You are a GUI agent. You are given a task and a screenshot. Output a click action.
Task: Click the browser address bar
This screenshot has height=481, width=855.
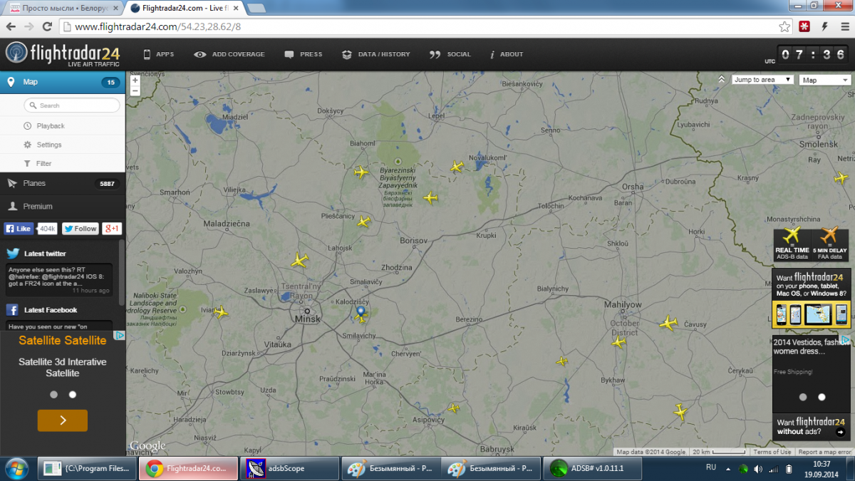click(x=420, y=26)
